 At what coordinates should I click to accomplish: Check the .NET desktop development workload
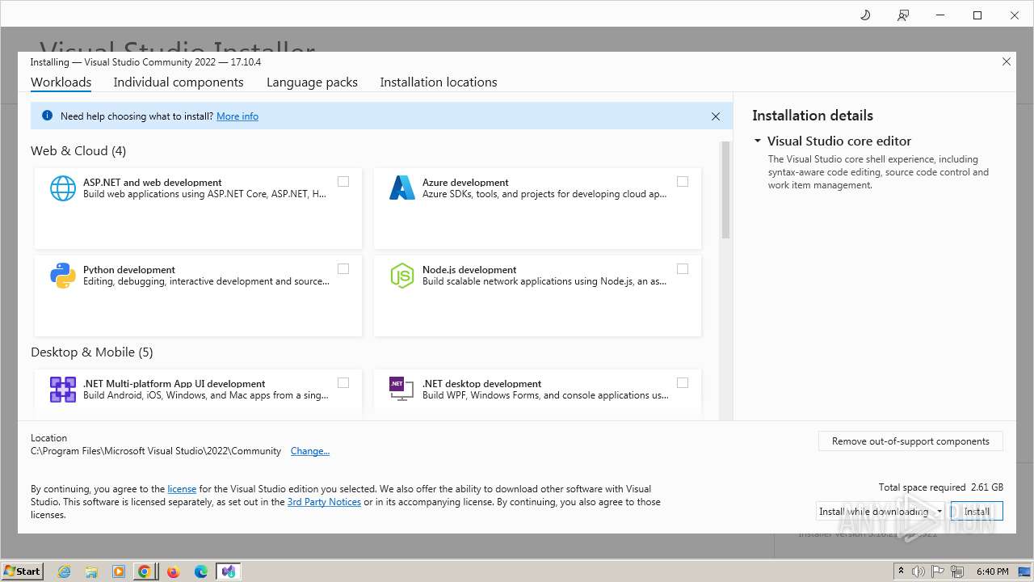click(683, 383)
